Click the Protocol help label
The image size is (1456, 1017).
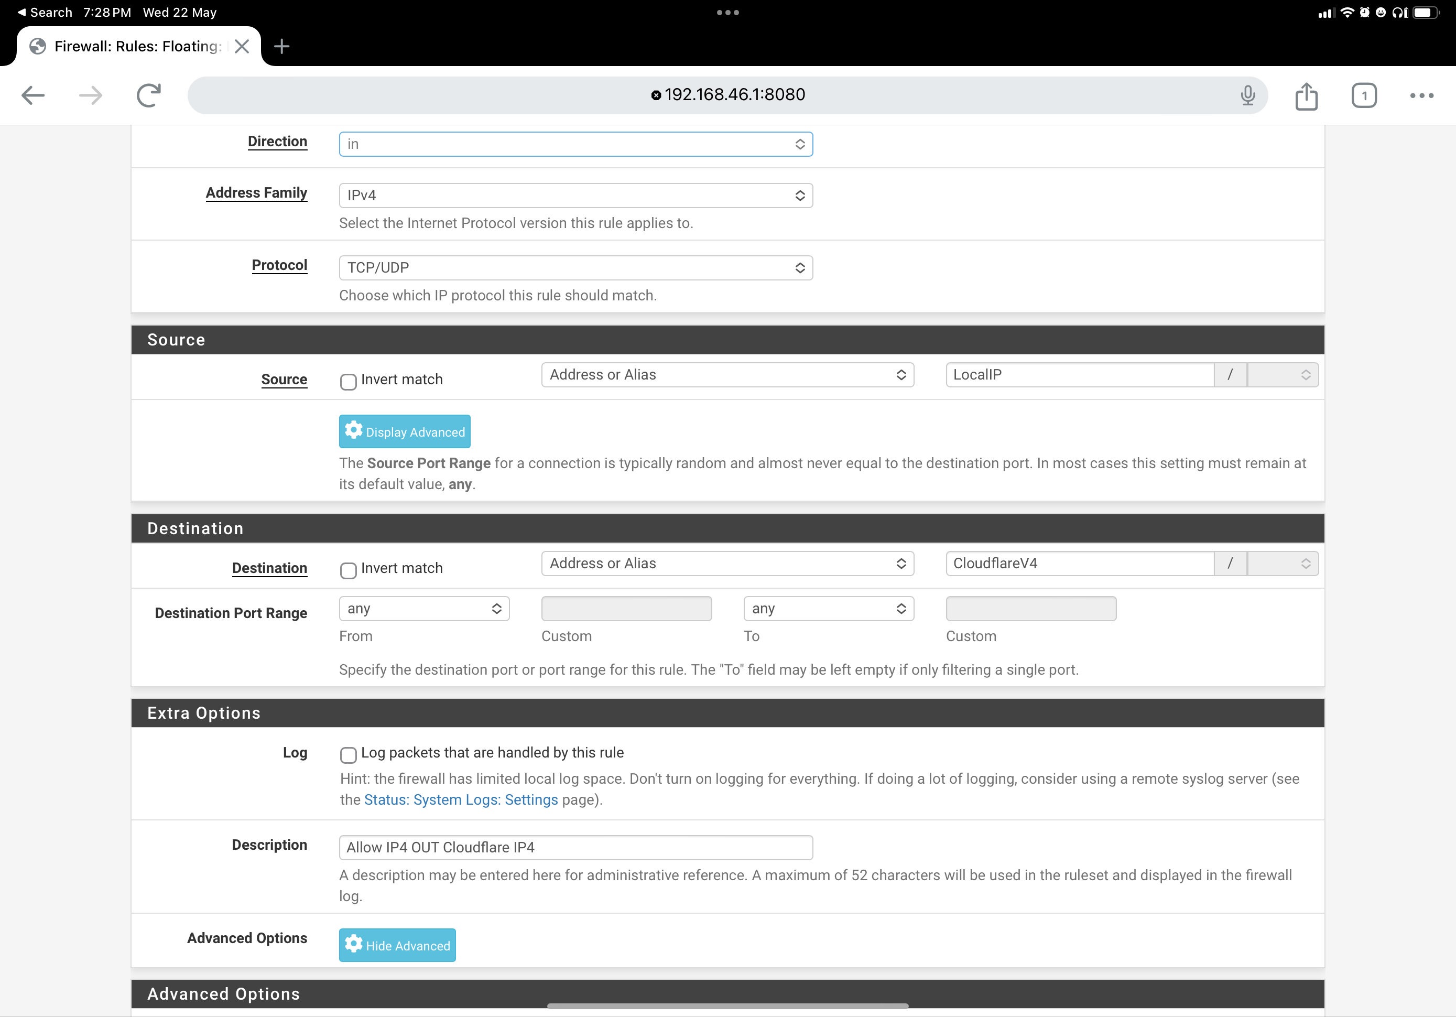click(x=279, y=265)
